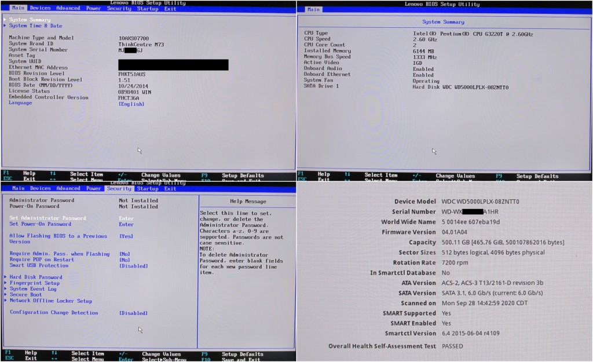Click boot block revision value 1.51
The width and height of the screenshot is (593, 362).
[x=124, y=80]
